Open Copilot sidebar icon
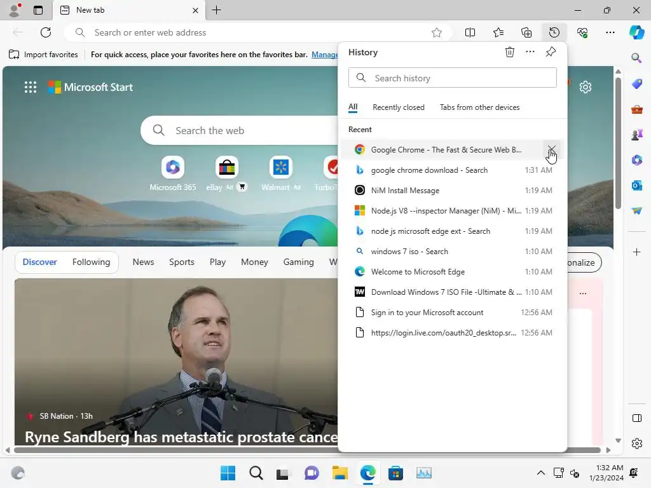651x488 pixels. pos(636,32)
